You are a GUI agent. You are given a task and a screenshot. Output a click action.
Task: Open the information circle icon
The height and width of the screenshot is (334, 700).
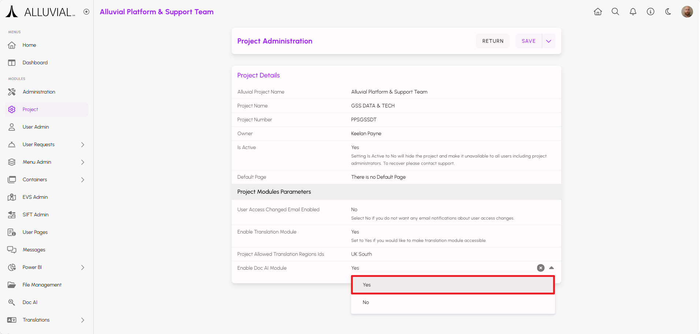651,12
